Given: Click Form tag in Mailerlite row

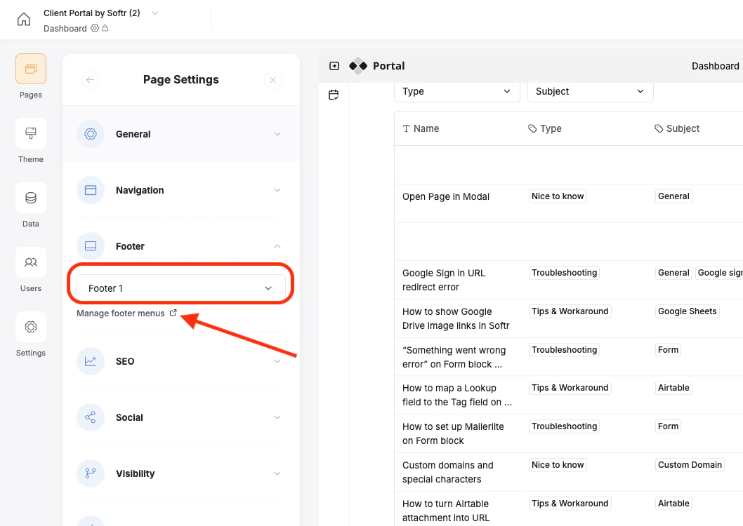Looking at the screenshot, I should (x=668, y=426).
